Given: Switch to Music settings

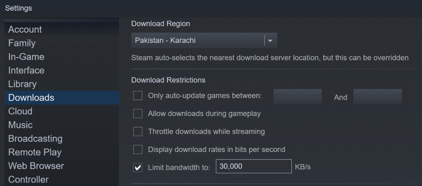Looking at the screenshot, I should pyautogui.click(x=20, y=125).
